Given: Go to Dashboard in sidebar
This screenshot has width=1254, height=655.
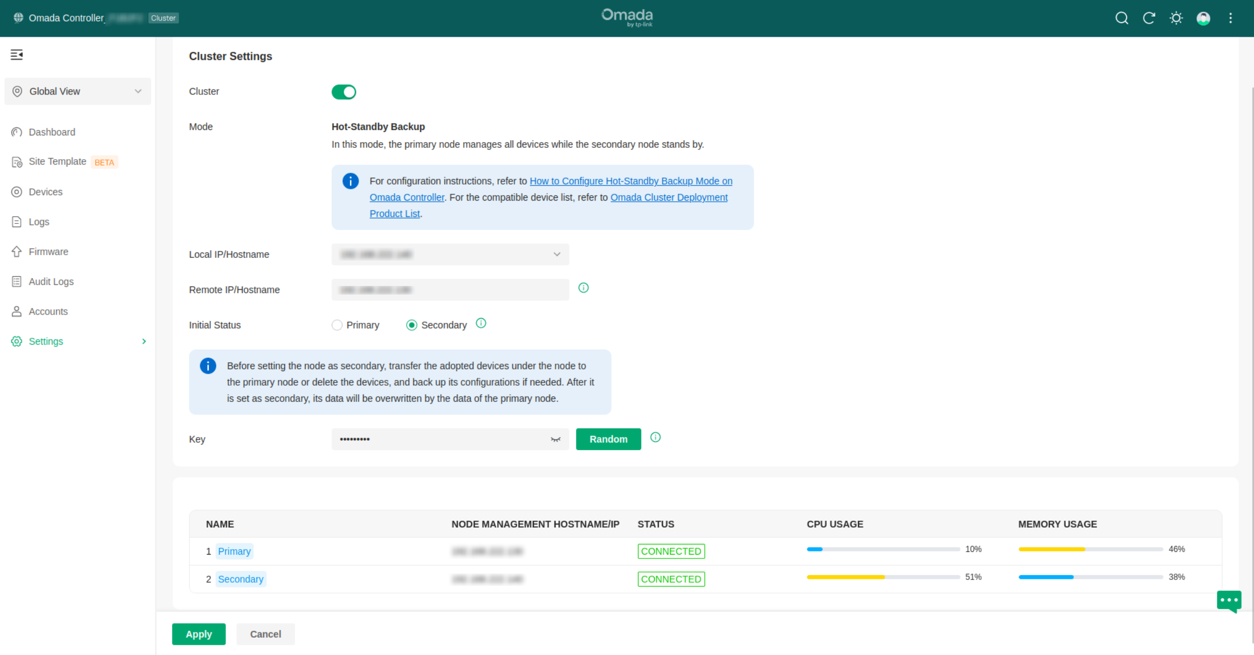Looking at the screenshot, I should 52,132.
